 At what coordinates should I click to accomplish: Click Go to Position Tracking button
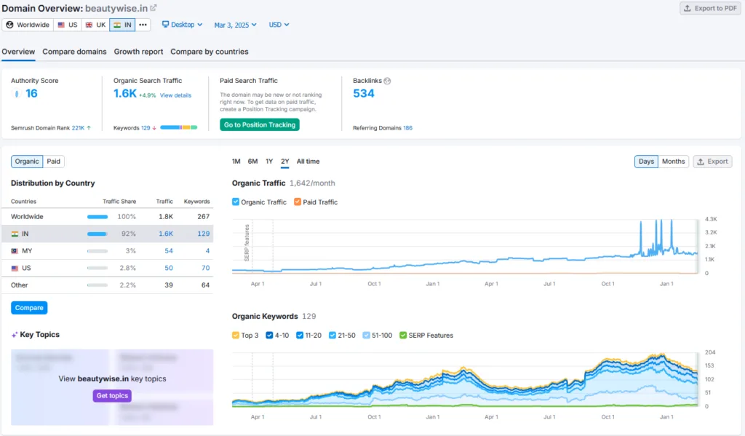coord(260,125)
